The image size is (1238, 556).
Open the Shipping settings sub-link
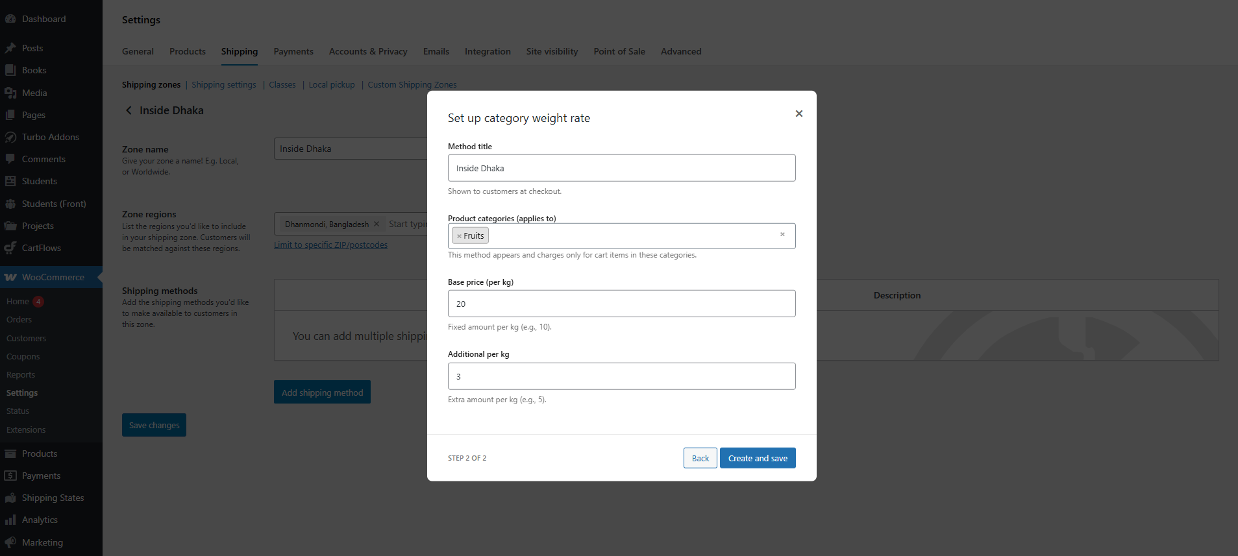tap(224, 85)
